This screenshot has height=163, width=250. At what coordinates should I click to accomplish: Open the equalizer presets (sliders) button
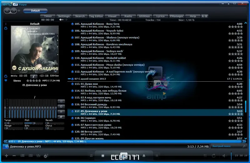[x=61, y=111]
